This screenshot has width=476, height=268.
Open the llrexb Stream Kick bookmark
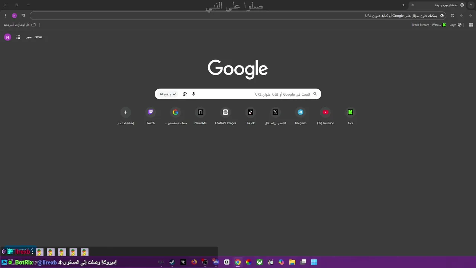point(429,25)
